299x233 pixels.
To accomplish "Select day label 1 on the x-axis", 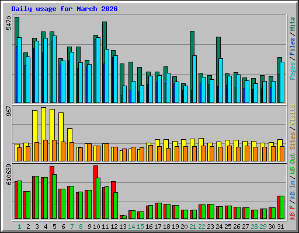I will click(19, 227).
